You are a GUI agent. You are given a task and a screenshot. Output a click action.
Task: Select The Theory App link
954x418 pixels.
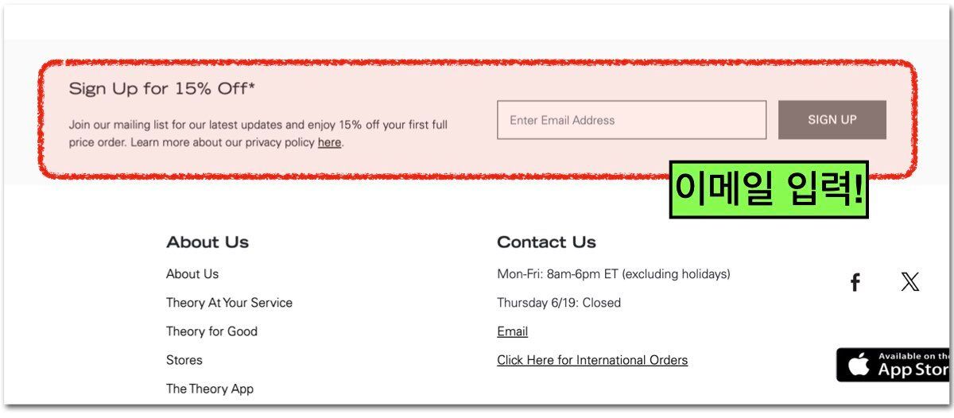point(210,389)
